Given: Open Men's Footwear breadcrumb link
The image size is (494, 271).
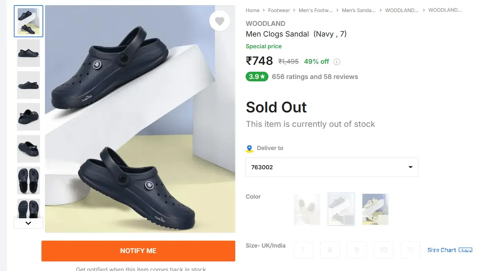Looking at the screenshot, I should tap(315, 10).
